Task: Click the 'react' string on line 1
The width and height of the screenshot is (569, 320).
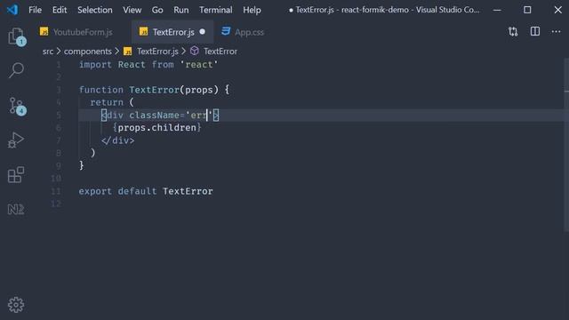Action: pos(199,65)
